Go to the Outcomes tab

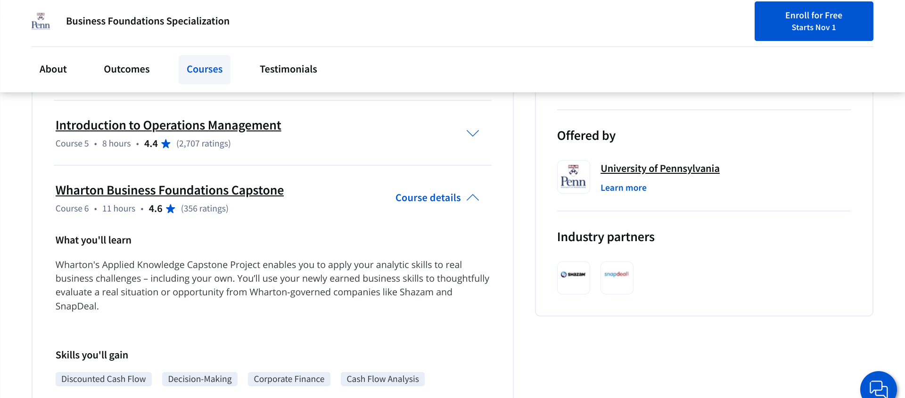click(x=127, y=69)
